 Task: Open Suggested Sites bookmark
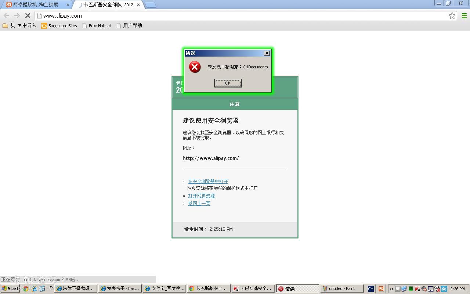59,26
